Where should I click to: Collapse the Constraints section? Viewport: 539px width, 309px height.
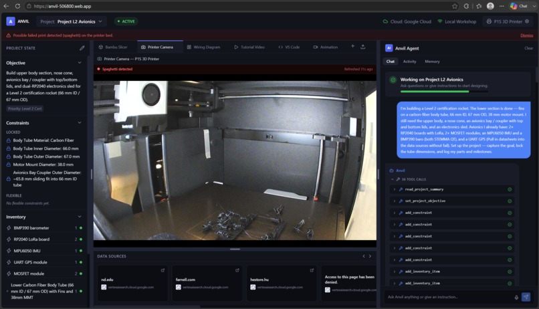click(x=80, y=122)
